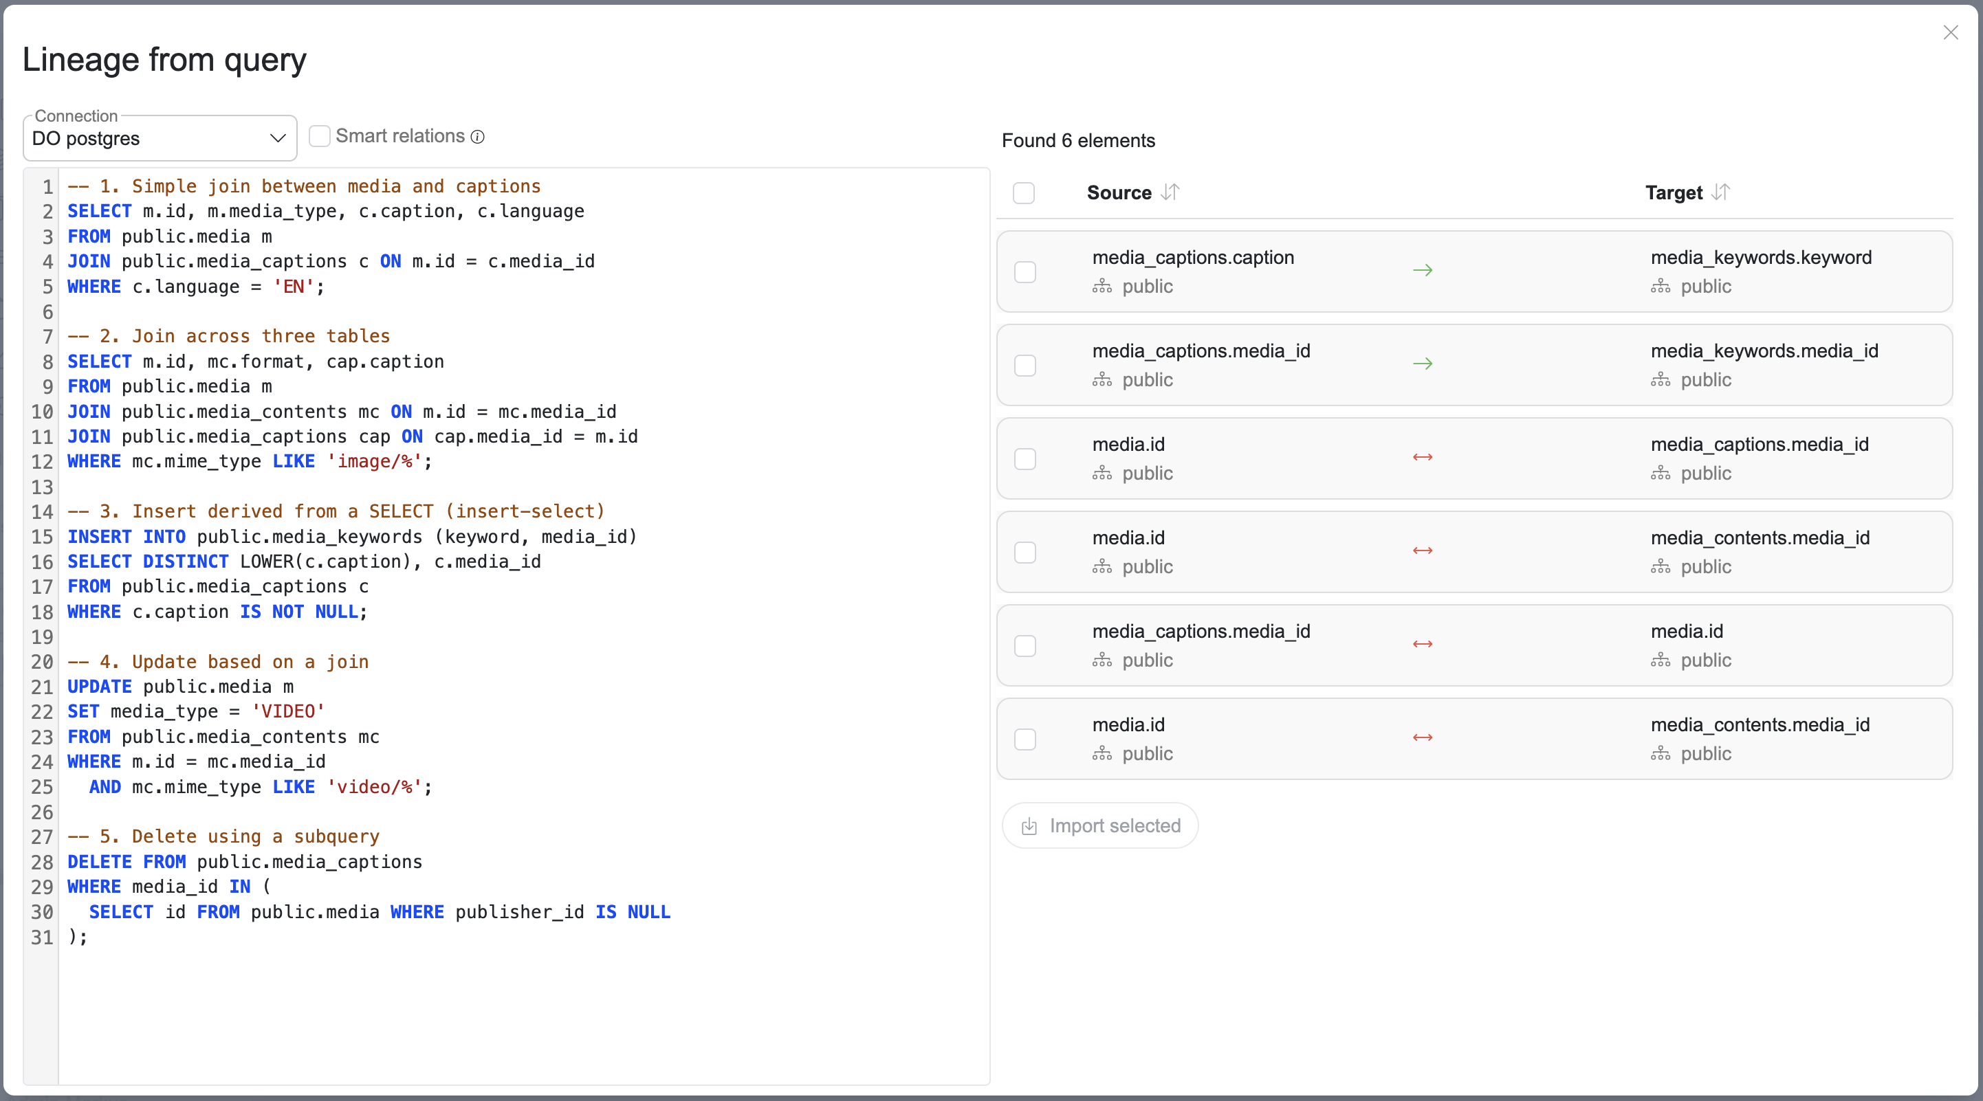This screenshot has width=1983, height=1101.
Task: Click the Target column sort icon
Action: tap(1720, 192)
